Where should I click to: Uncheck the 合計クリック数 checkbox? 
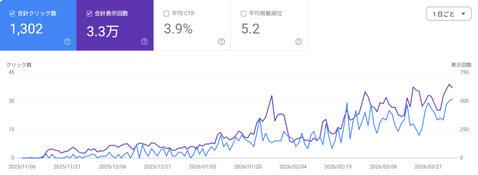pyautogui.click(x=12, y=14)
